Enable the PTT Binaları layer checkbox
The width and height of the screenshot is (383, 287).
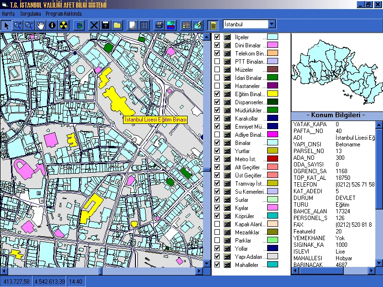click(x=217, y=61)
